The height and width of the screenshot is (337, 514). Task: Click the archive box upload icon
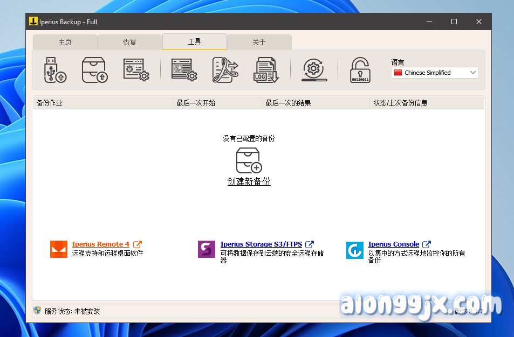94,70
